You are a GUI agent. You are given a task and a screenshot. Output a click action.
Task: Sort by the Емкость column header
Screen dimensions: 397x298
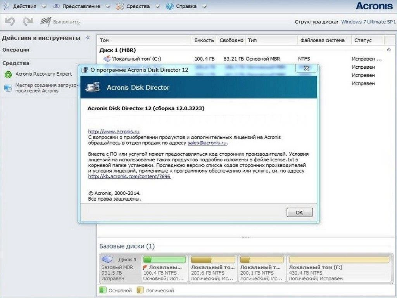click(204, 40)
